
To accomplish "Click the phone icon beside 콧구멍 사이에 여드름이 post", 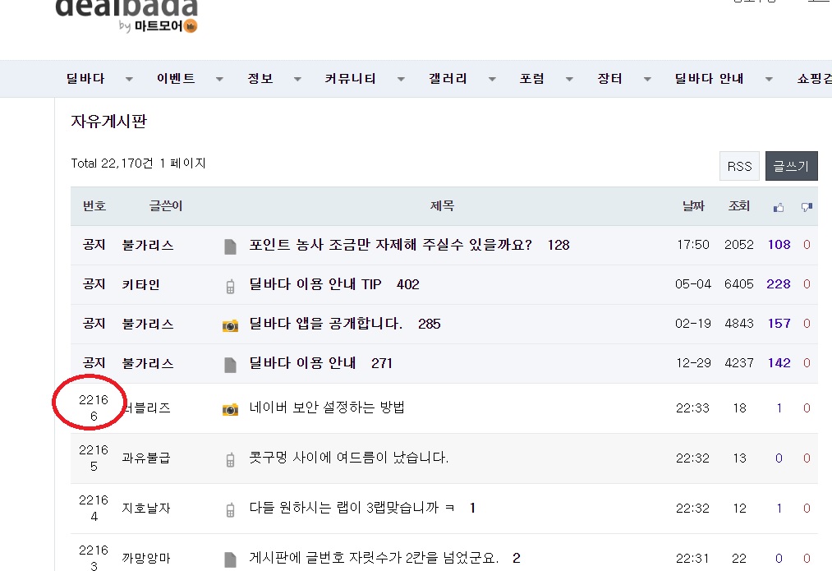I will [230, 458].
